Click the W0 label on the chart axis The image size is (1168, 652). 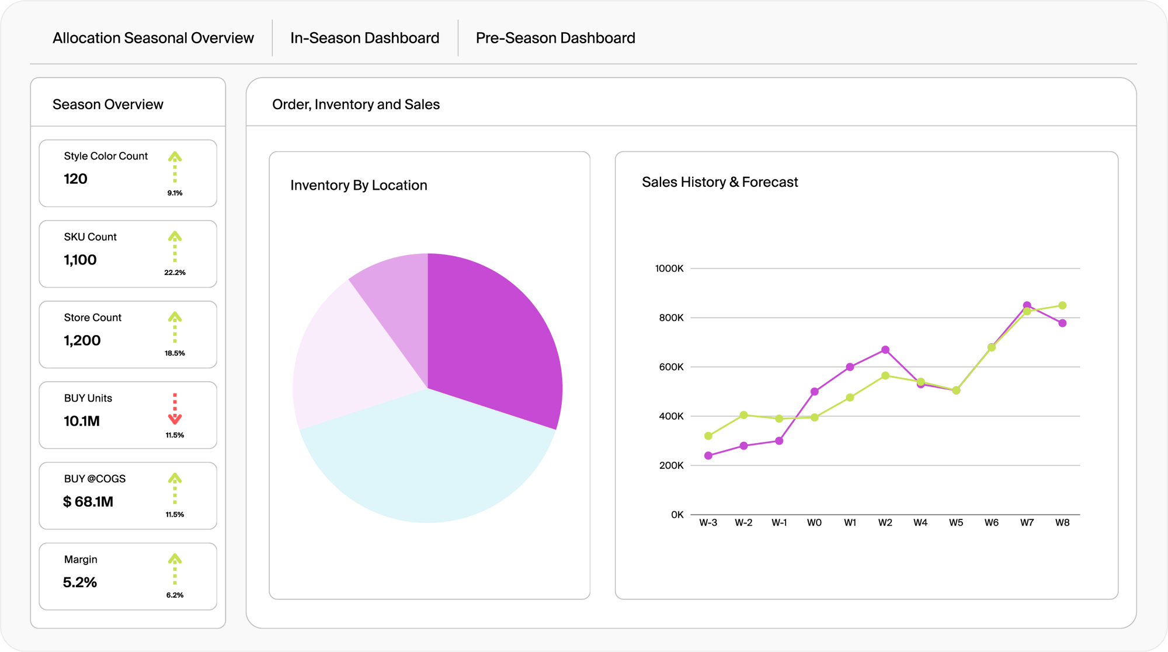815,522
